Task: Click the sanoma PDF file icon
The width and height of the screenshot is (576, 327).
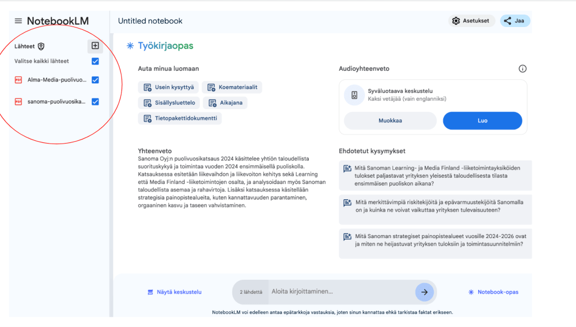Action: point(19,102)
